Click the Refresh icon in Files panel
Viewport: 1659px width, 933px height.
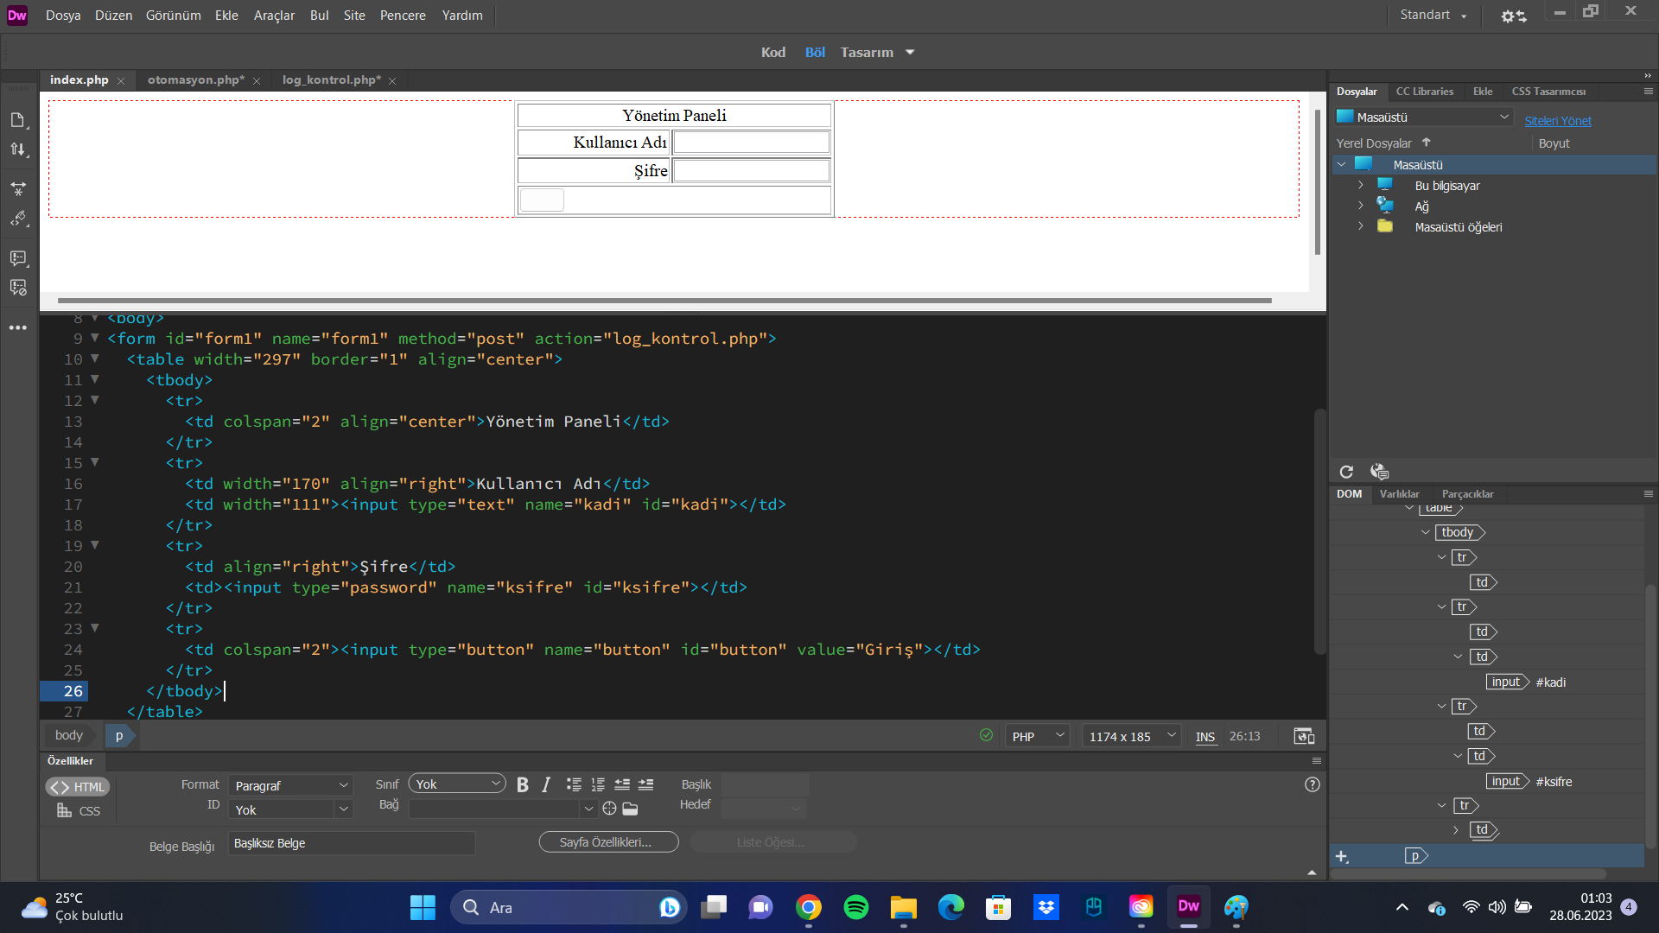click(x=1346, y=472)
